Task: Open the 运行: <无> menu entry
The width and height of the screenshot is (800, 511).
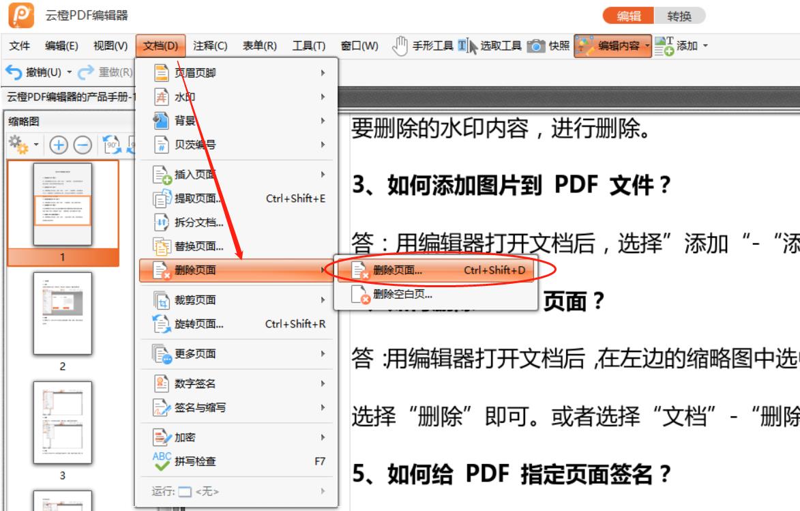Action: pyautogui.click(x=236, y=491)
